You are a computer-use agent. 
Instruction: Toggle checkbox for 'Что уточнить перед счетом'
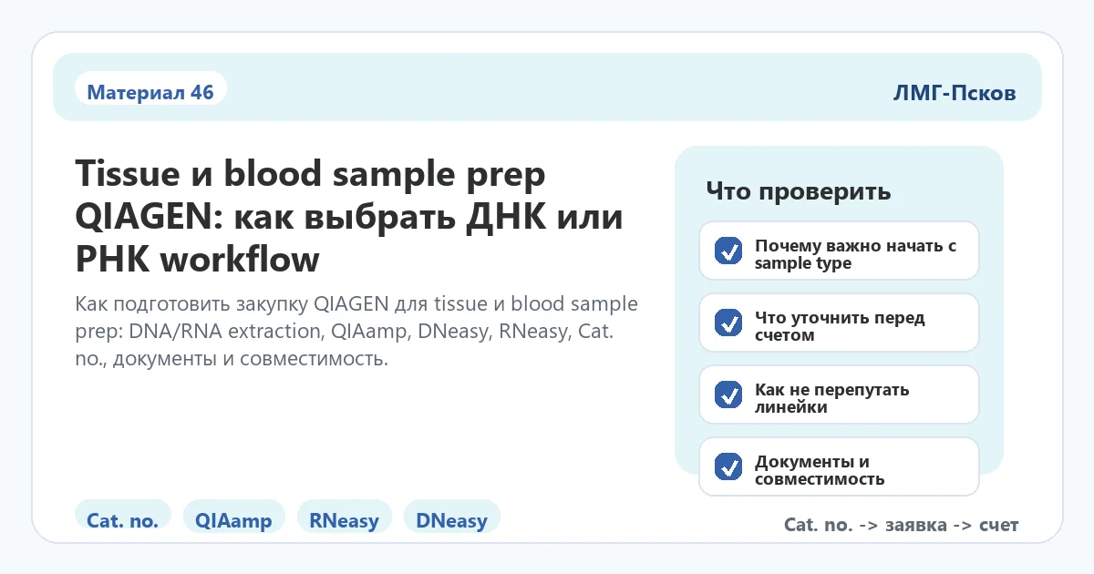coord(728,323)
